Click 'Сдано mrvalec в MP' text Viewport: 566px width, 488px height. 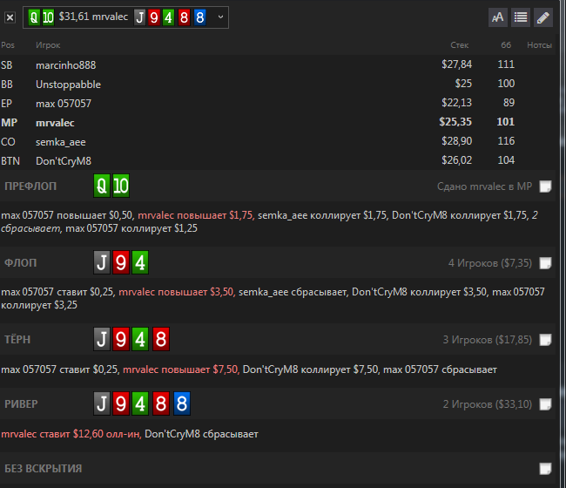[484, 186]
